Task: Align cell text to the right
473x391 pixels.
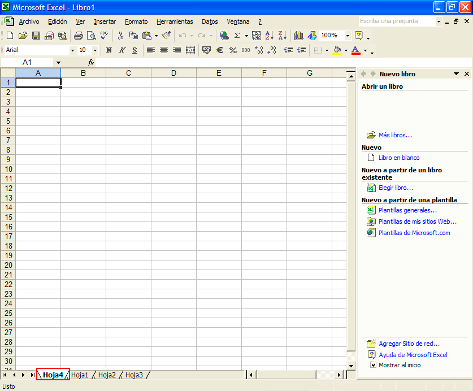Action: tap(177, 50)
